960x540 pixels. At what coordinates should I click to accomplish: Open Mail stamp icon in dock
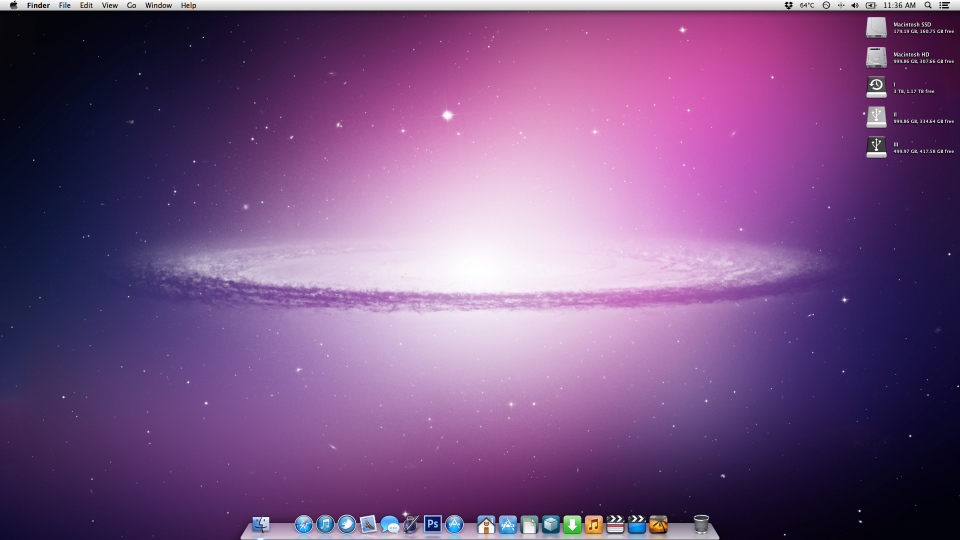click(x=368, y=524)
